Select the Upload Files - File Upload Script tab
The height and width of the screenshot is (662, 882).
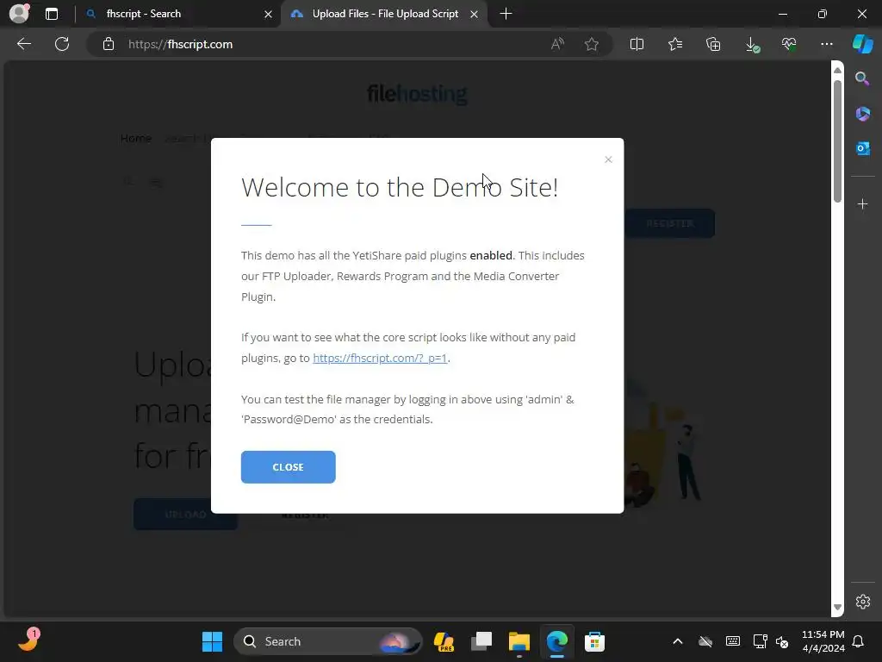click(385, 14)
